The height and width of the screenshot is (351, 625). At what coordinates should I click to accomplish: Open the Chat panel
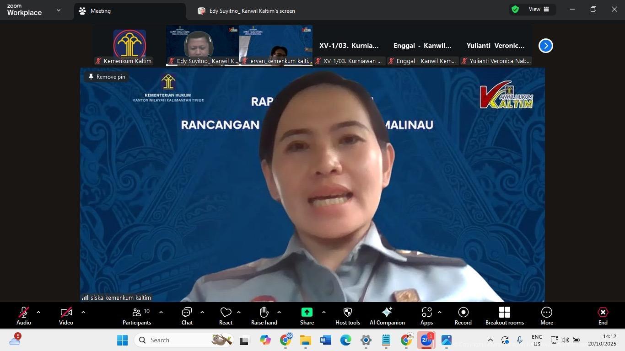coord(187,316)
